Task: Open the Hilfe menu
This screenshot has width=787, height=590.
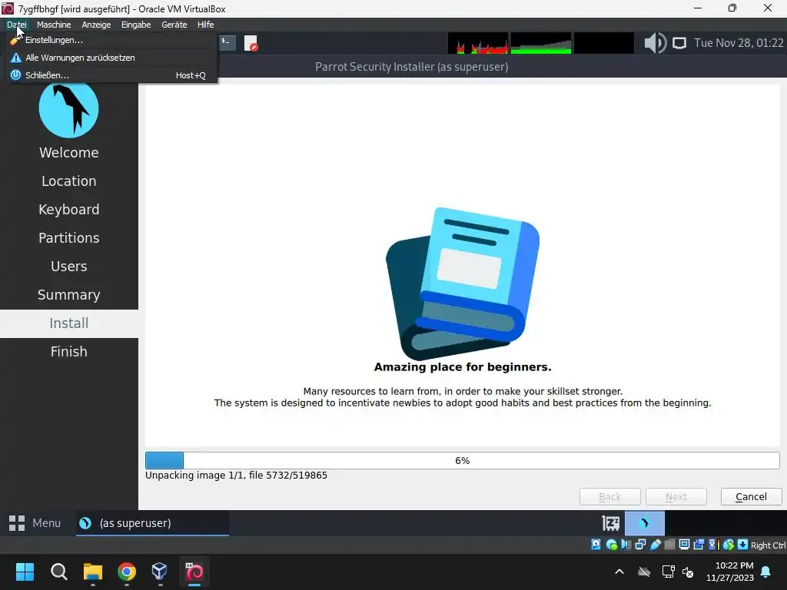Action: tap(205, 25)
